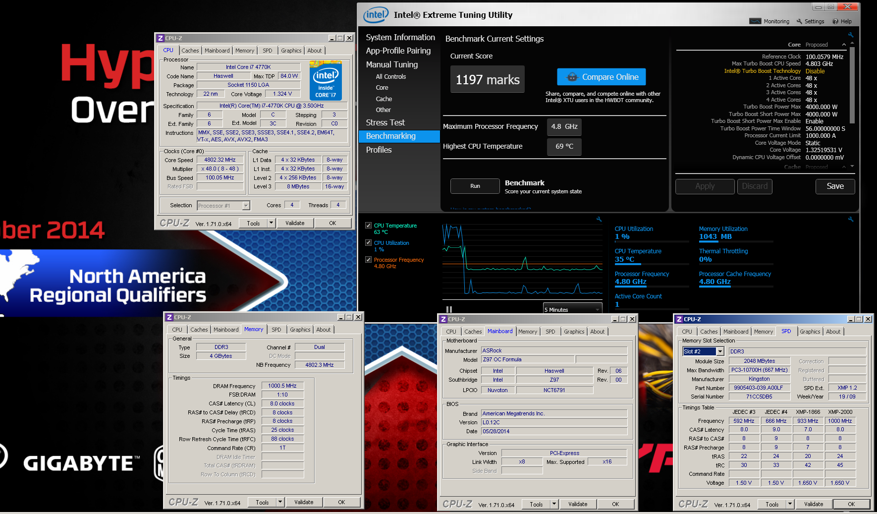This screenshot has width=877, height=514.
Task: Open the Slot #2 dropdown in SPD window
Action: coord(720,351)
